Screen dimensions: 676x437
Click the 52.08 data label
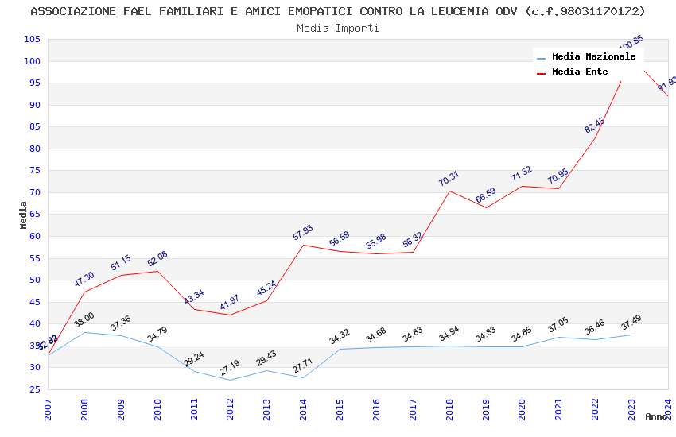157,259
